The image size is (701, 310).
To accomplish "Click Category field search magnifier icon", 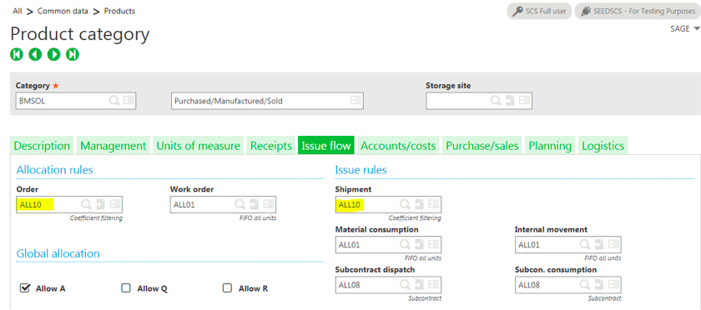I will [114, 101].
